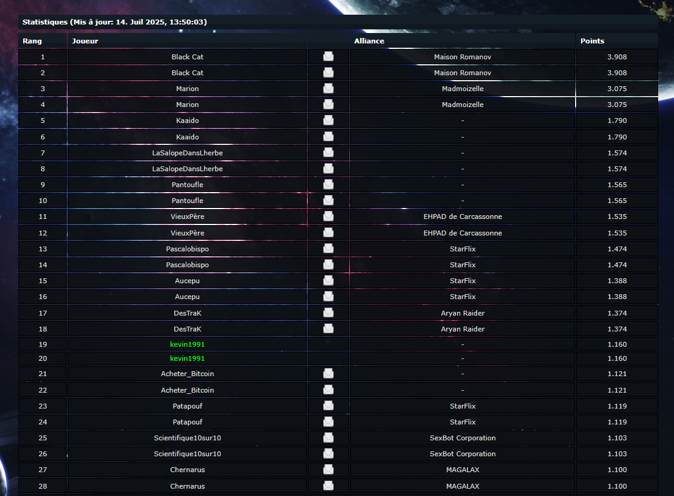Message Pascalobispo via rank 13 envelope icon

[328, 249]
